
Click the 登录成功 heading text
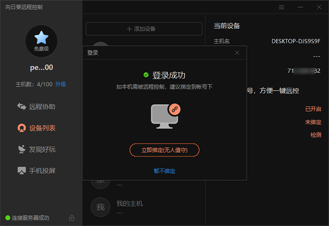[x=169, y=75]
